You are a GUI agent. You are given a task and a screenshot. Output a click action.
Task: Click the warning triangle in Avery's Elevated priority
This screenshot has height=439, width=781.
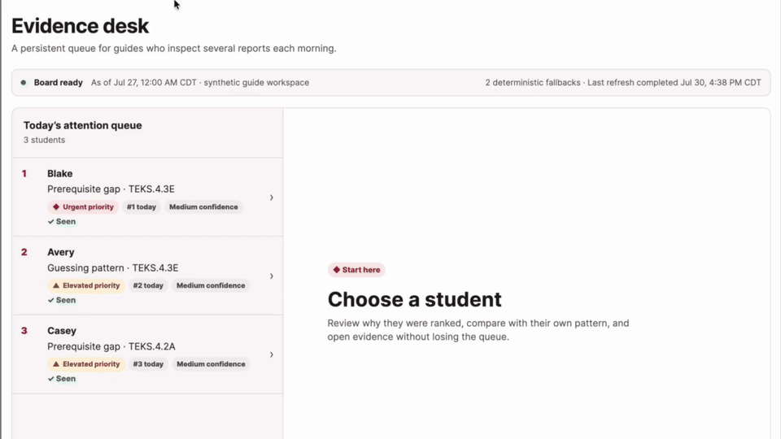tap(56, 285)
